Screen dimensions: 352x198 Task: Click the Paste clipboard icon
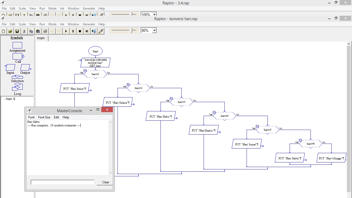(38, 31)
